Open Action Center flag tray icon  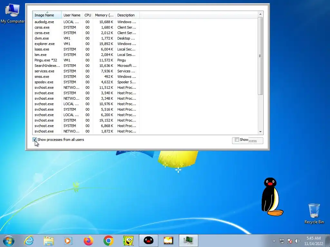(x=290, y=241)
